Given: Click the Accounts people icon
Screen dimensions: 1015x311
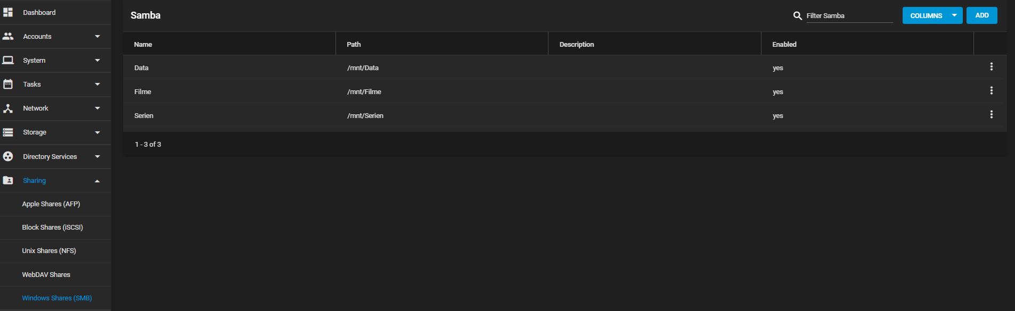Looking at the screenshot, I should pos(8,36).
